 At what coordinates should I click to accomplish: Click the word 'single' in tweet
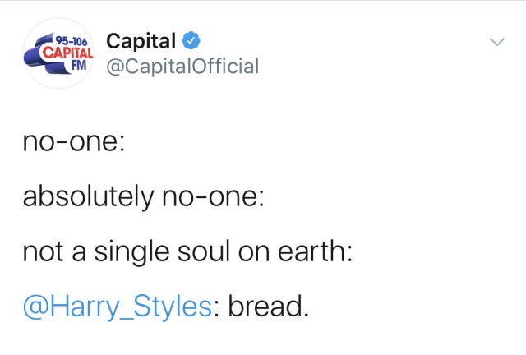point(131,252)
